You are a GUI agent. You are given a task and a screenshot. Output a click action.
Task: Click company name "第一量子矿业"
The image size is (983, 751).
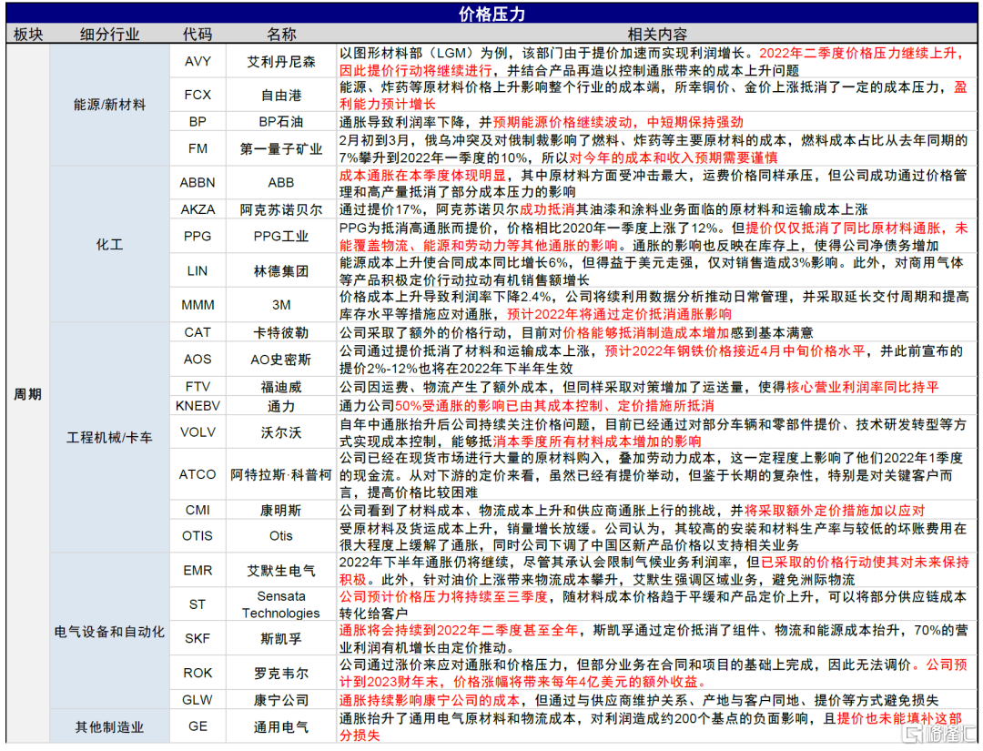pos(281,149)
